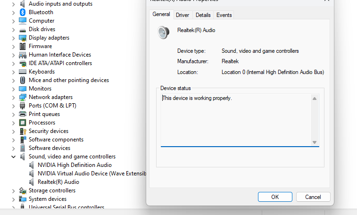
Task: Click the Device status scroll up arrow
Action: [315, 99]
